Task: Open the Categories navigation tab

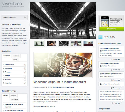Action: coord(7,56)
